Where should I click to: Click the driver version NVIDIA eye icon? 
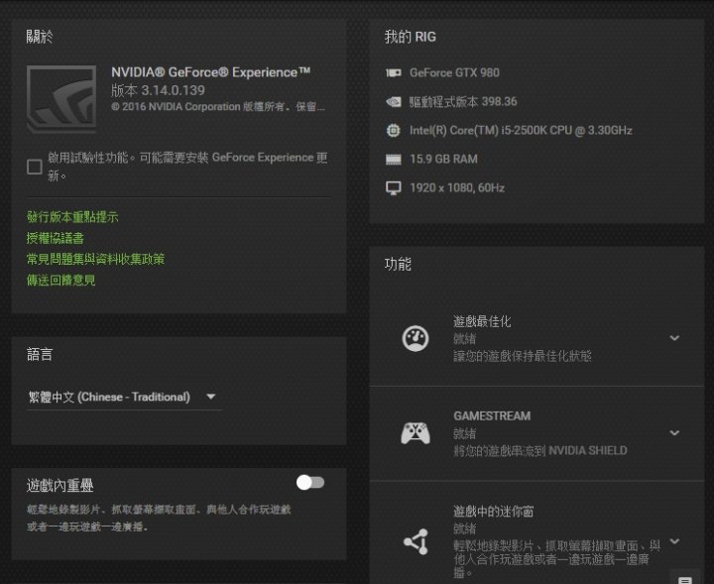tap(394, 101)
